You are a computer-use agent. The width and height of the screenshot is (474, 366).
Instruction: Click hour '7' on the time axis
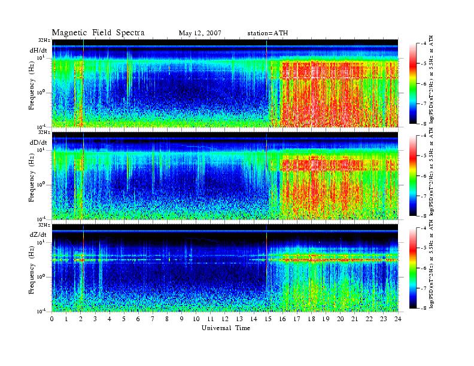pyautogui.click(x=153, y=319)
